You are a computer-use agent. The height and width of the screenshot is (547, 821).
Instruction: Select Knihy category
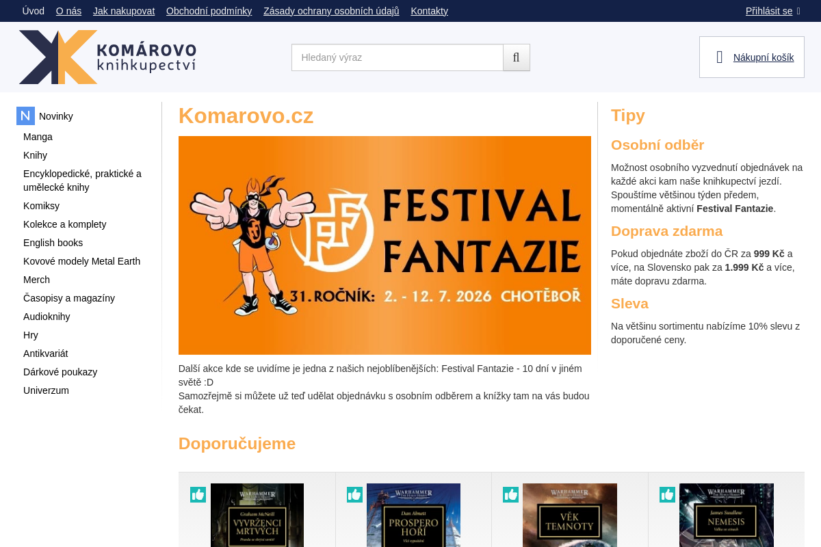click(35, 155)
